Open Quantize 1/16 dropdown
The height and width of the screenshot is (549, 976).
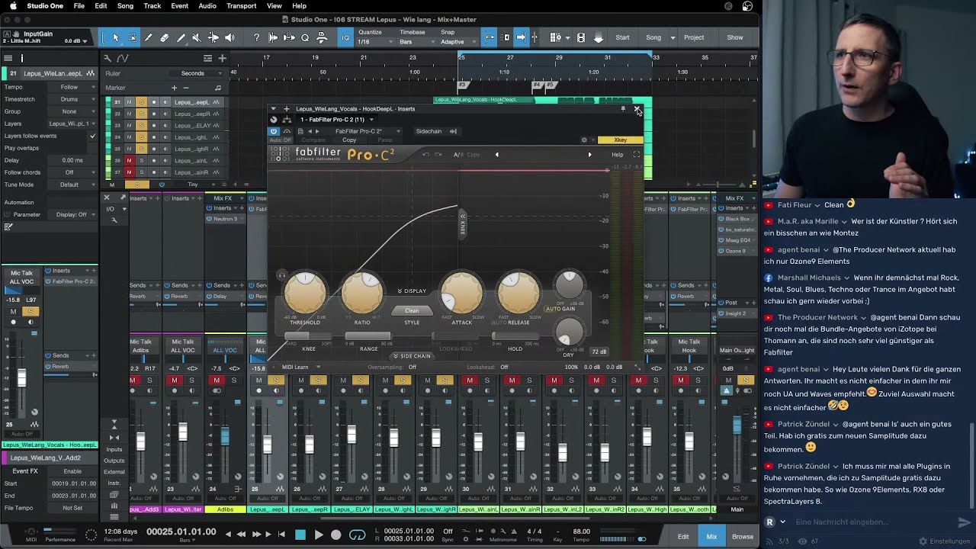(374, 42)
